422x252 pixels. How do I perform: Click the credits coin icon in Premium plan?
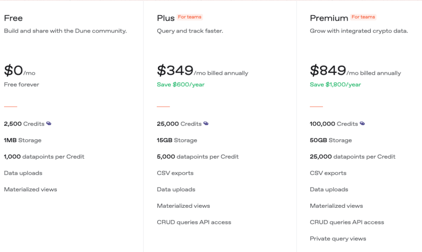point(362,124)
